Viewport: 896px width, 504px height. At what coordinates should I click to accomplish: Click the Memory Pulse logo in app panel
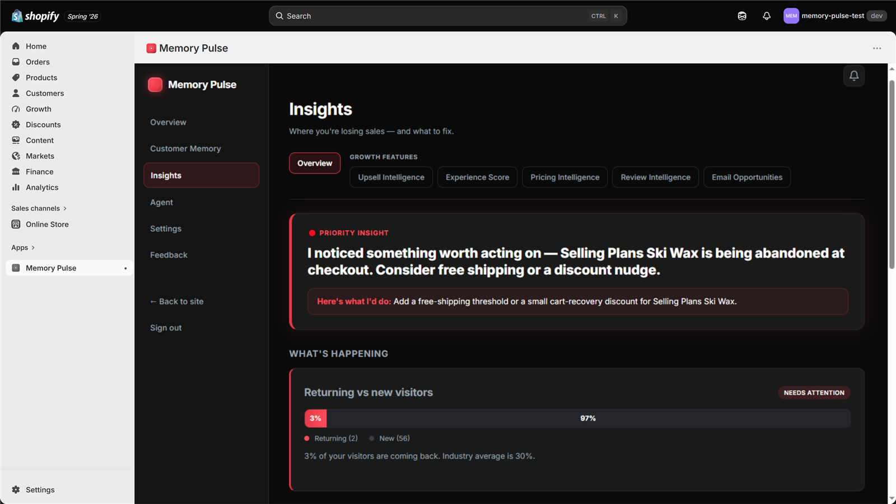155,85
